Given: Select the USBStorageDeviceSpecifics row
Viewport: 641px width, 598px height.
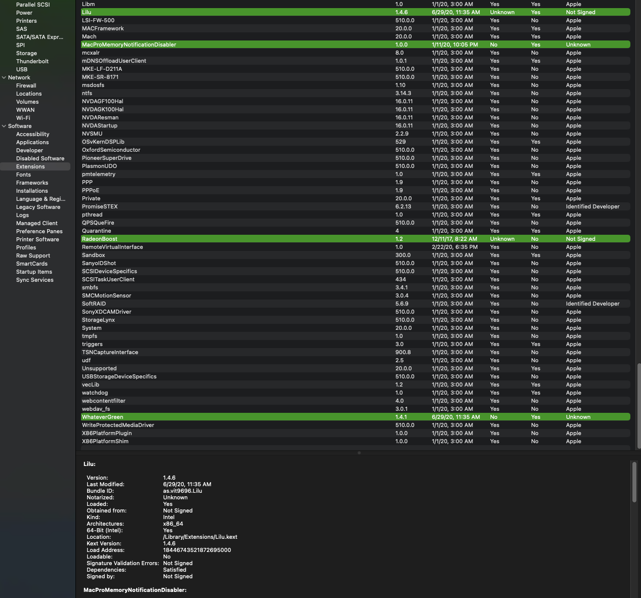Looking at the screenshot, I should 355,376.
